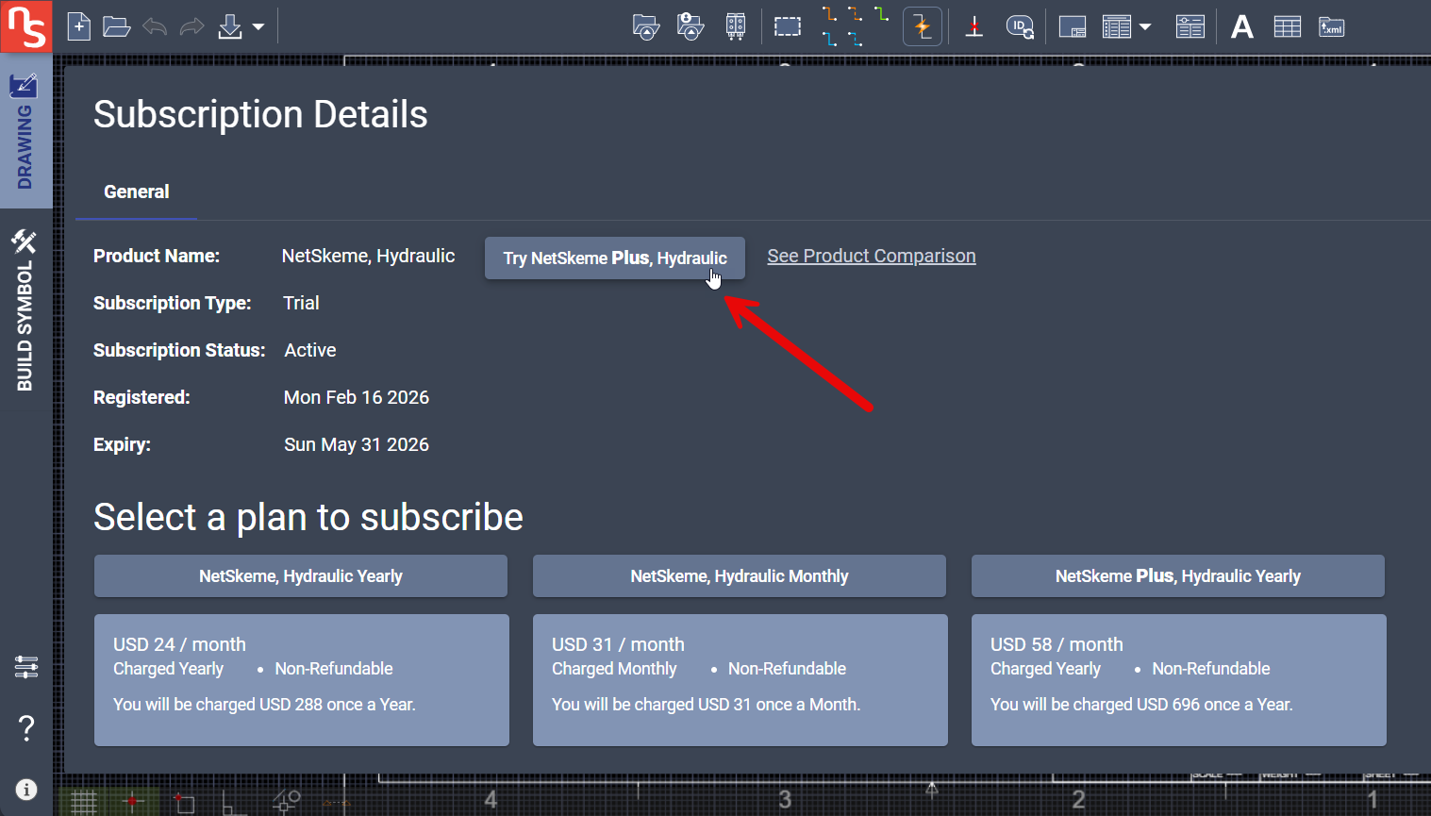Choose NetSkeme Plus, Hydraulic Yearly plan button
The image size is (1431, 816).
(1178, 575)
